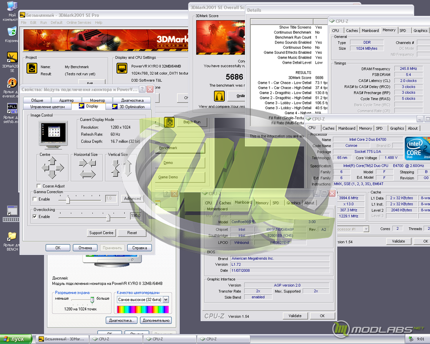The image size is (430, 344).
Task: Open the About tab in the CPU-Z Mainboard window
Action: pyautogui.click(x=309, y=203)
